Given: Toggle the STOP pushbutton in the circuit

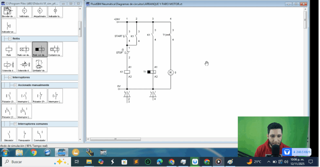Looking at the screenshot, I should point(127,53).
